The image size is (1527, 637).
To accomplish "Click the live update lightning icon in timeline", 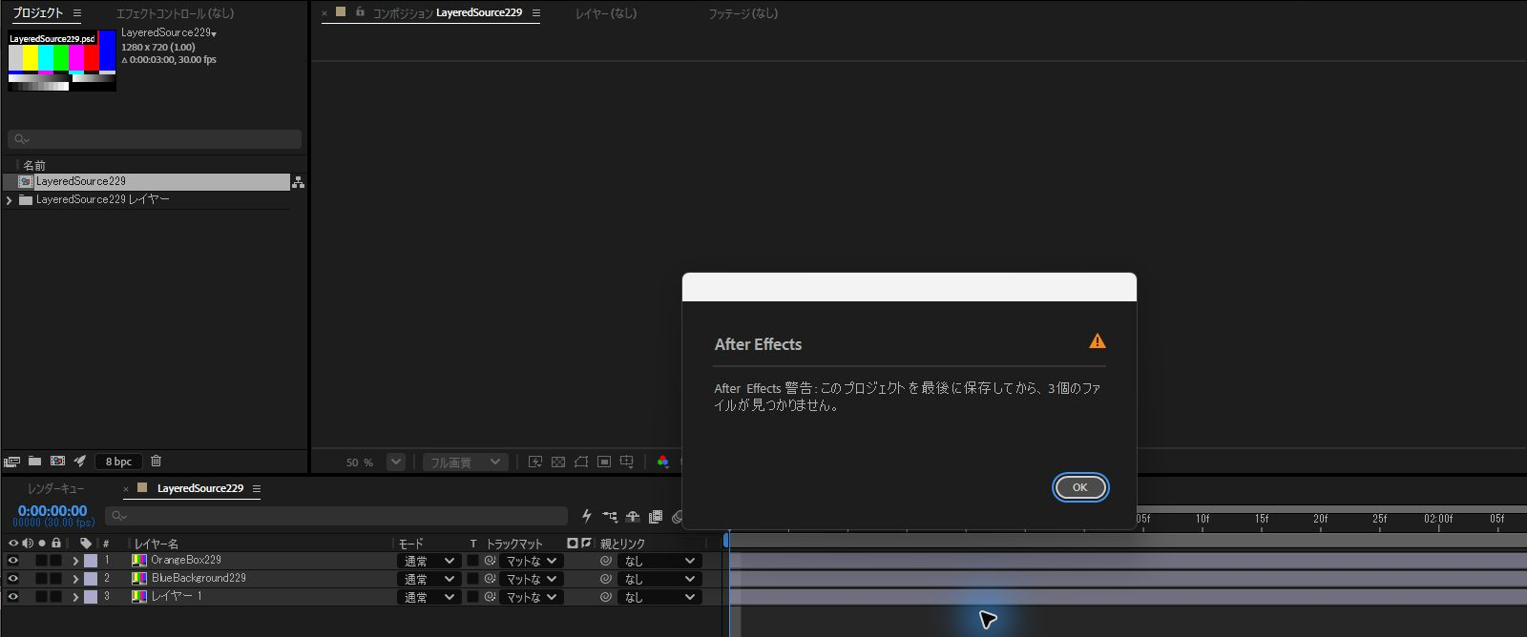I will point(587,516).
